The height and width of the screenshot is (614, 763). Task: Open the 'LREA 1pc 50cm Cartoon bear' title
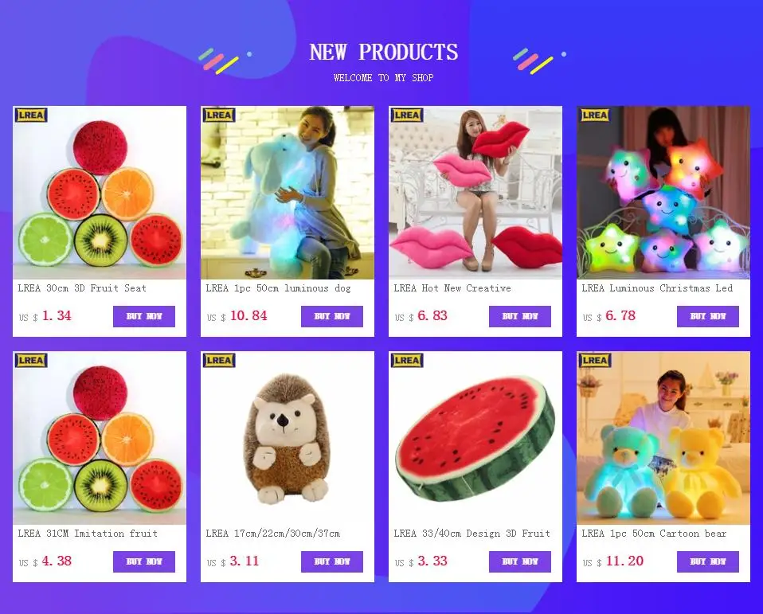pyautogui.click(x=654, y=534)
